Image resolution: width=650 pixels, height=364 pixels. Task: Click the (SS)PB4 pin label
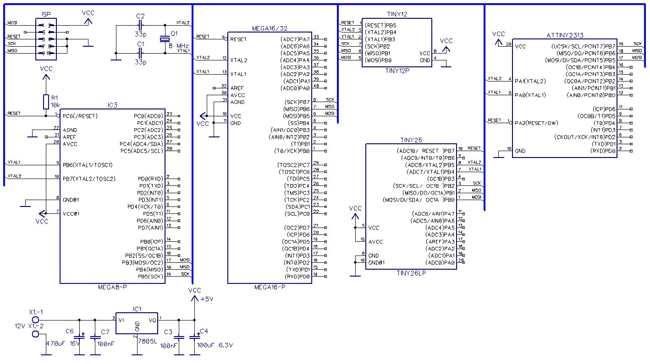pyautogui.click(x=298, y=123)
